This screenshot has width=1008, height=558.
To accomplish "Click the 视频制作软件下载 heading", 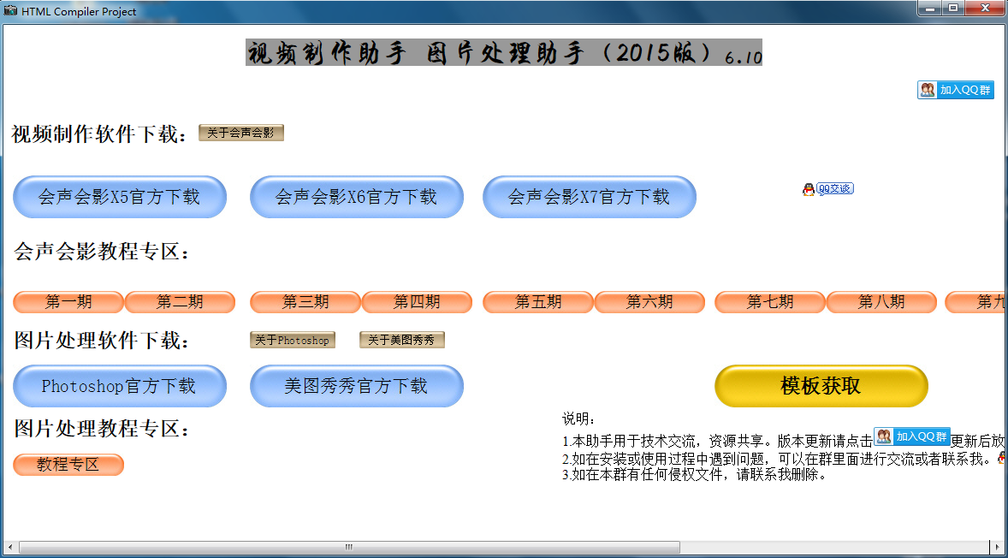I will (101, 134).
